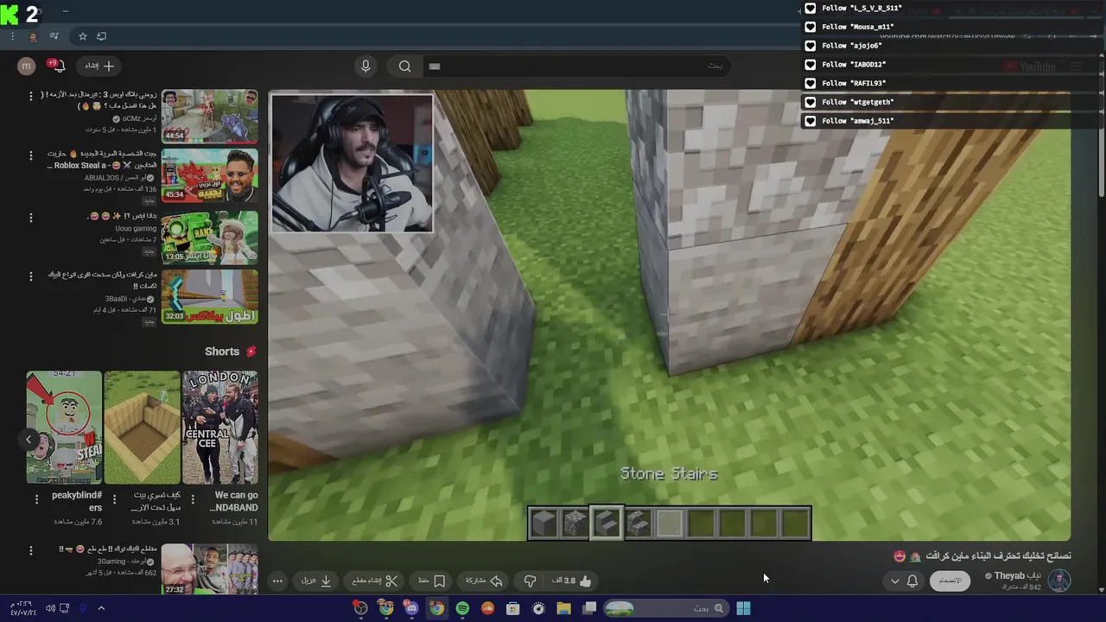Image resolution: width=1106 pixels, height=622 pixels.
Task: Open the network icon in system tray
Action: 65,608
